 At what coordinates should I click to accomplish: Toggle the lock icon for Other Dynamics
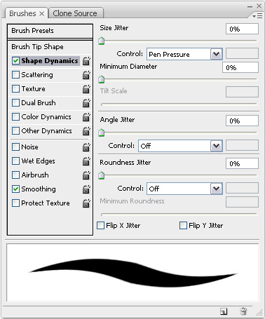[86, 131]
